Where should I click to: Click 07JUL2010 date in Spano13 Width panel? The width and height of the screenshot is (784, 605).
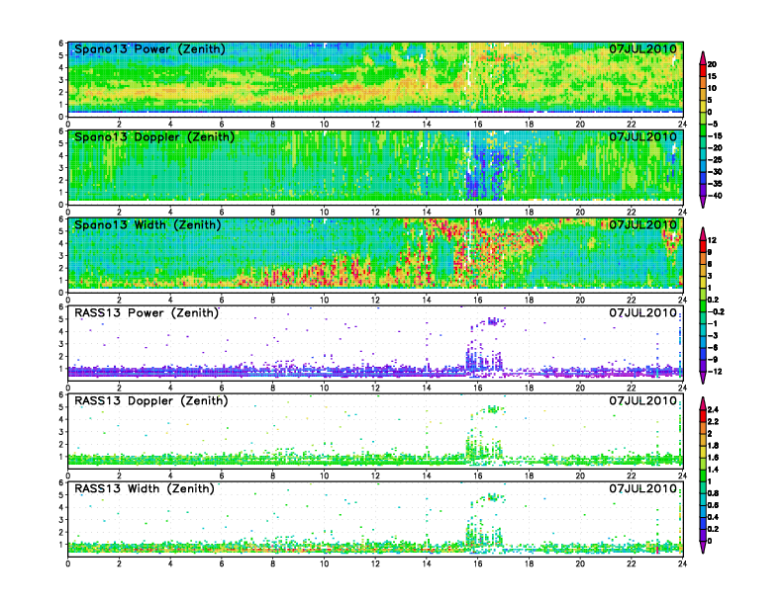click(x=642, y=224)
